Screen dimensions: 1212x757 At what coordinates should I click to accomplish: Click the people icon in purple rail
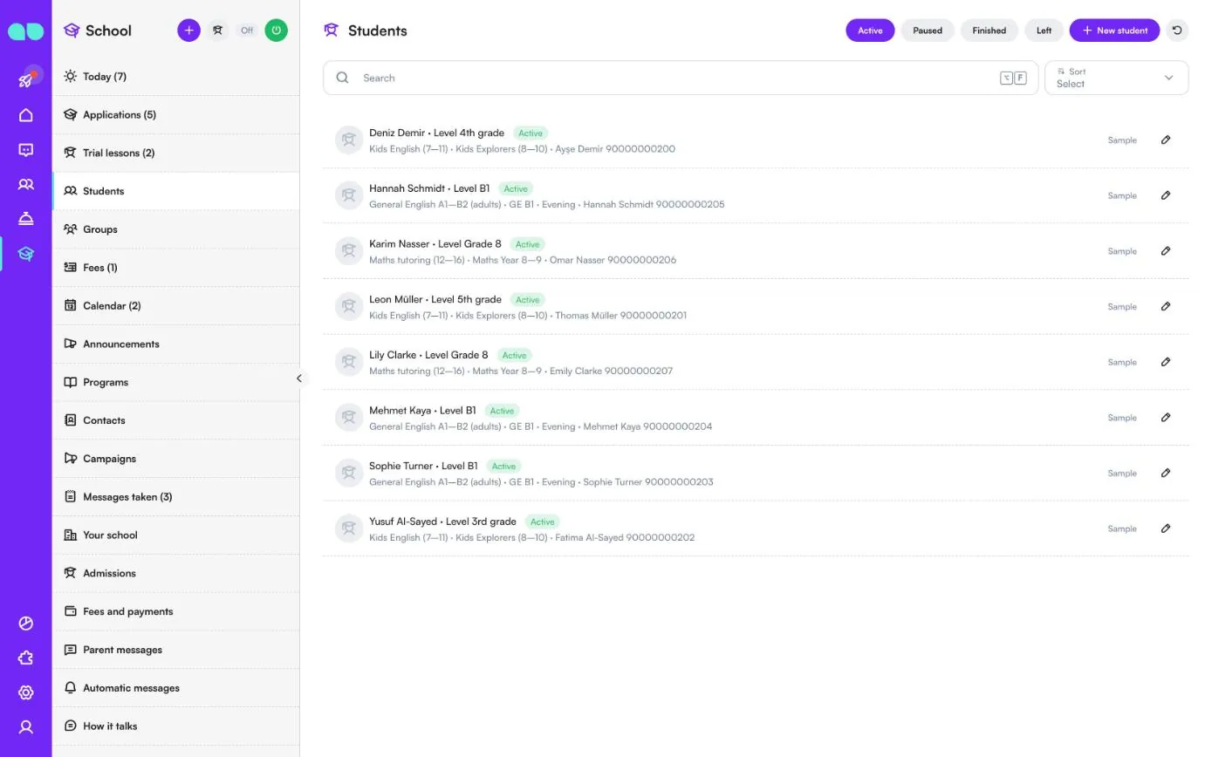[26, 185]
